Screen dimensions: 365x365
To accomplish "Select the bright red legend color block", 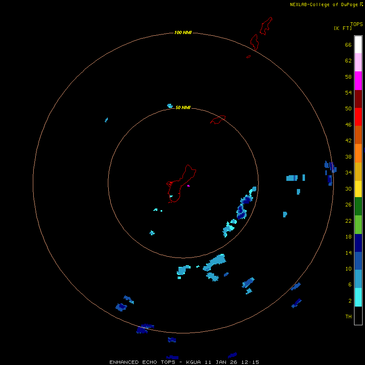I will click(x=358, y=117).
